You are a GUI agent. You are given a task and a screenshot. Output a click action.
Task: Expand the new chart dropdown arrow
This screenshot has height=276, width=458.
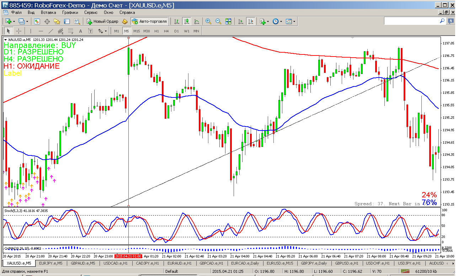(14, 21)
